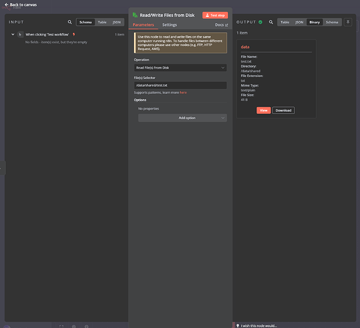The height and width of the screenshot is (328, 360).
Task: Open the 'here' patterns link
Action: click(x=183, y=93)
